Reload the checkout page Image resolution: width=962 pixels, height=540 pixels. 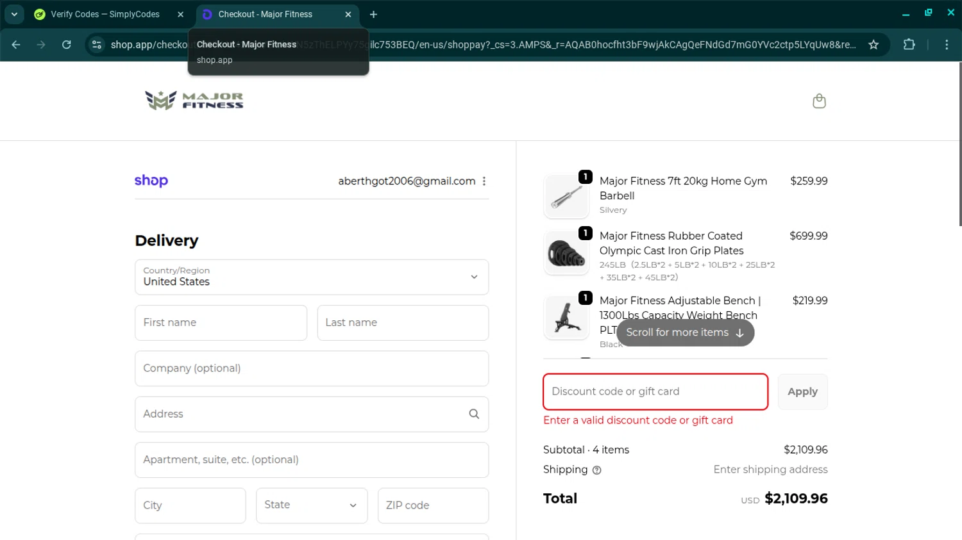click(x=67, y=44)
